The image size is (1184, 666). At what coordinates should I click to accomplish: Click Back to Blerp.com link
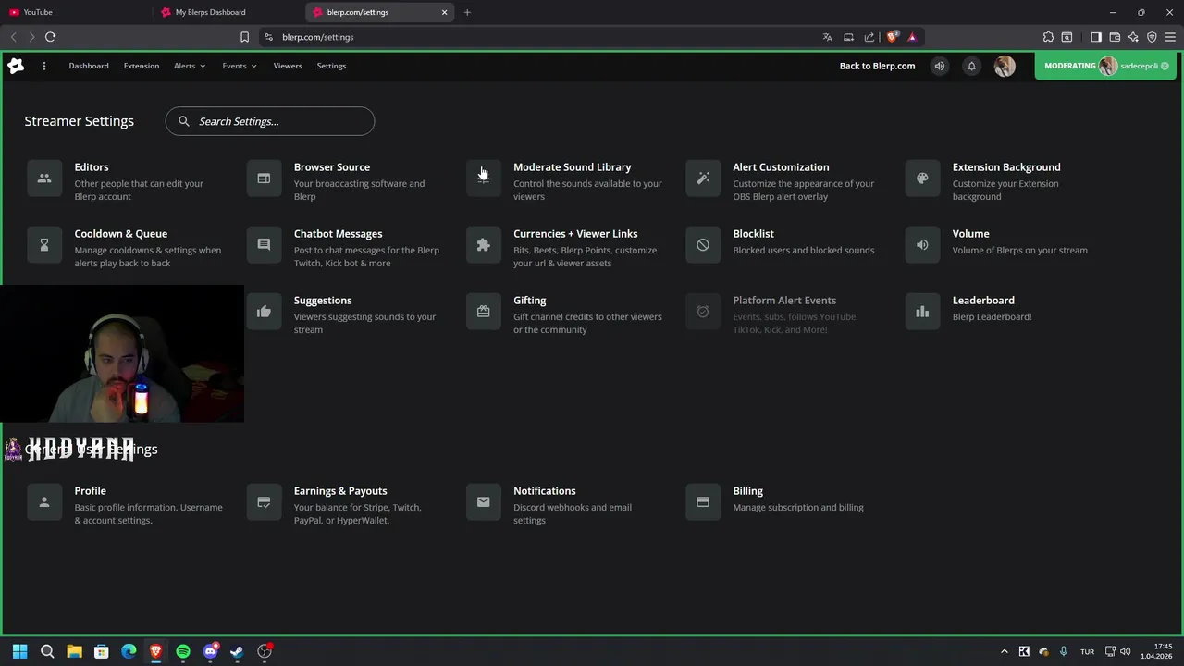pos(877,66)
